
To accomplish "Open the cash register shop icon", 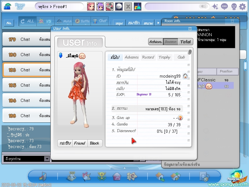I will (x=71, y=176).
